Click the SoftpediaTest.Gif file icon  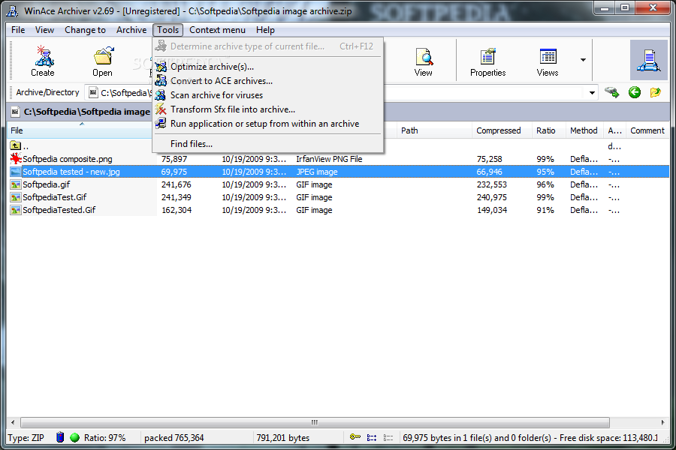coord(16,197)
